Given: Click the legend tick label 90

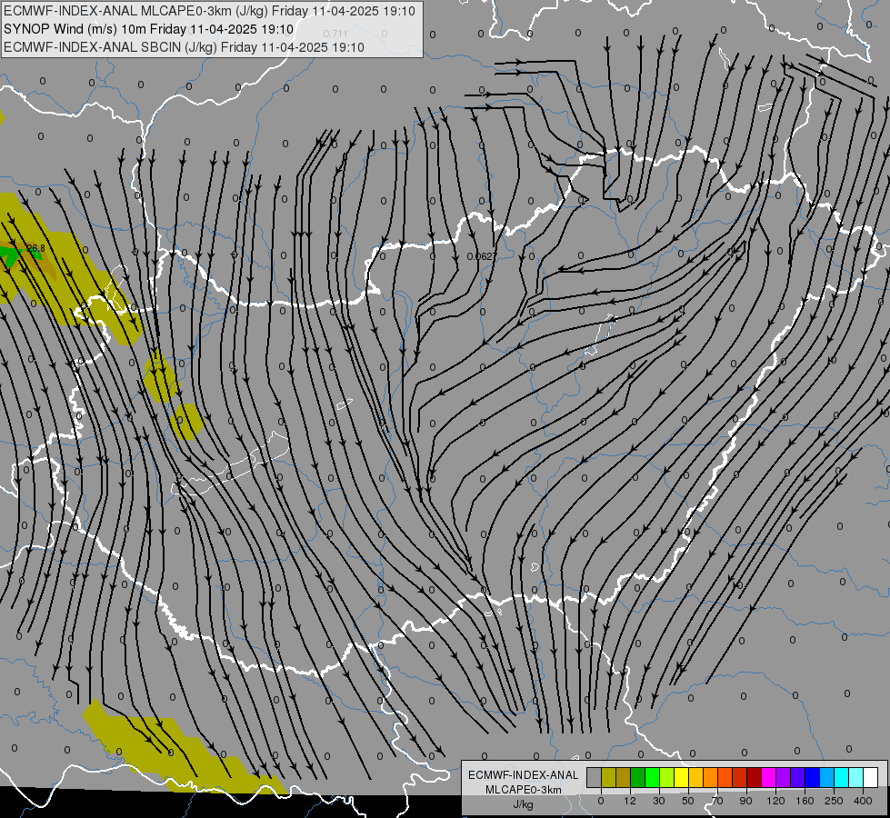Looking at the screenshot, I should (x=745, y=801).
